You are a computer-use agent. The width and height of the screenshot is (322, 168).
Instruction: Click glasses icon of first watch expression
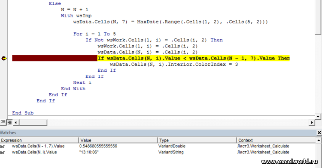point(3,146)
